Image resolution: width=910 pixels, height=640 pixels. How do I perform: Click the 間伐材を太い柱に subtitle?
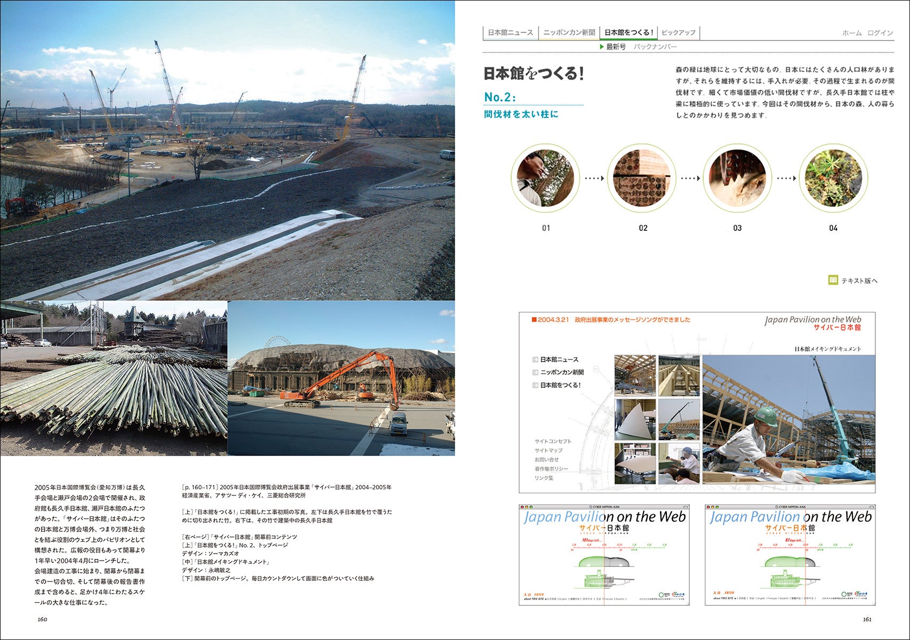point(521,114)
